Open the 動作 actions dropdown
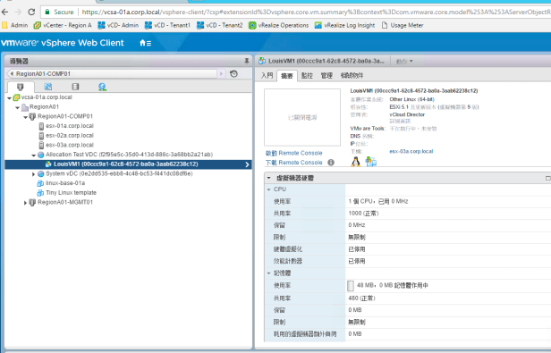This screenshot has height=353, width=551. 404,62
